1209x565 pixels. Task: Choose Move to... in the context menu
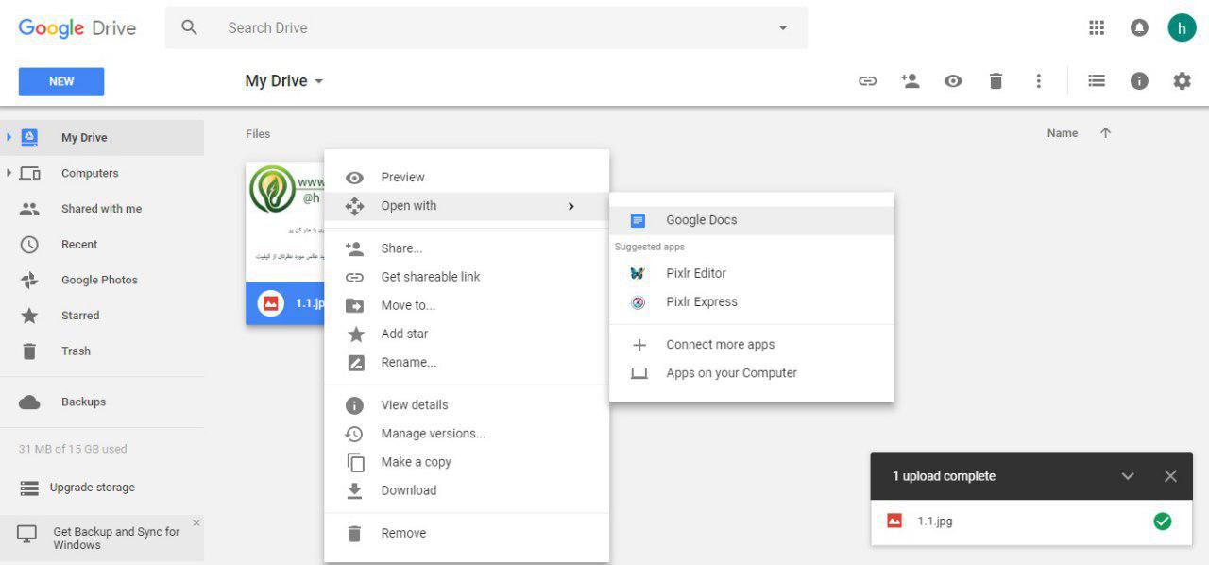(467, 305)
